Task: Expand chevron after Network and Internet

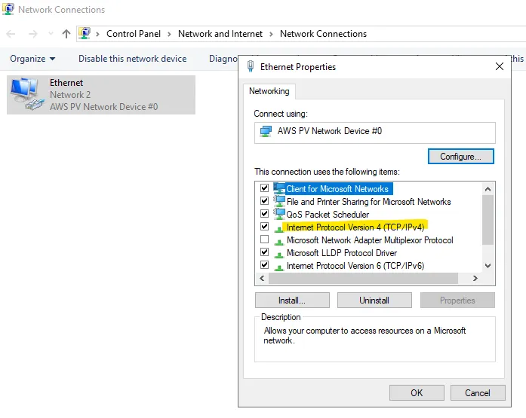Action: coord(271,34)
